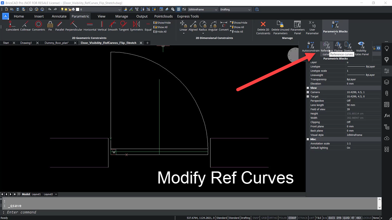This screenshot has height=220, width=392.
Task: Choose the Flipline parametric tool
Action: (x=338, y=47)
